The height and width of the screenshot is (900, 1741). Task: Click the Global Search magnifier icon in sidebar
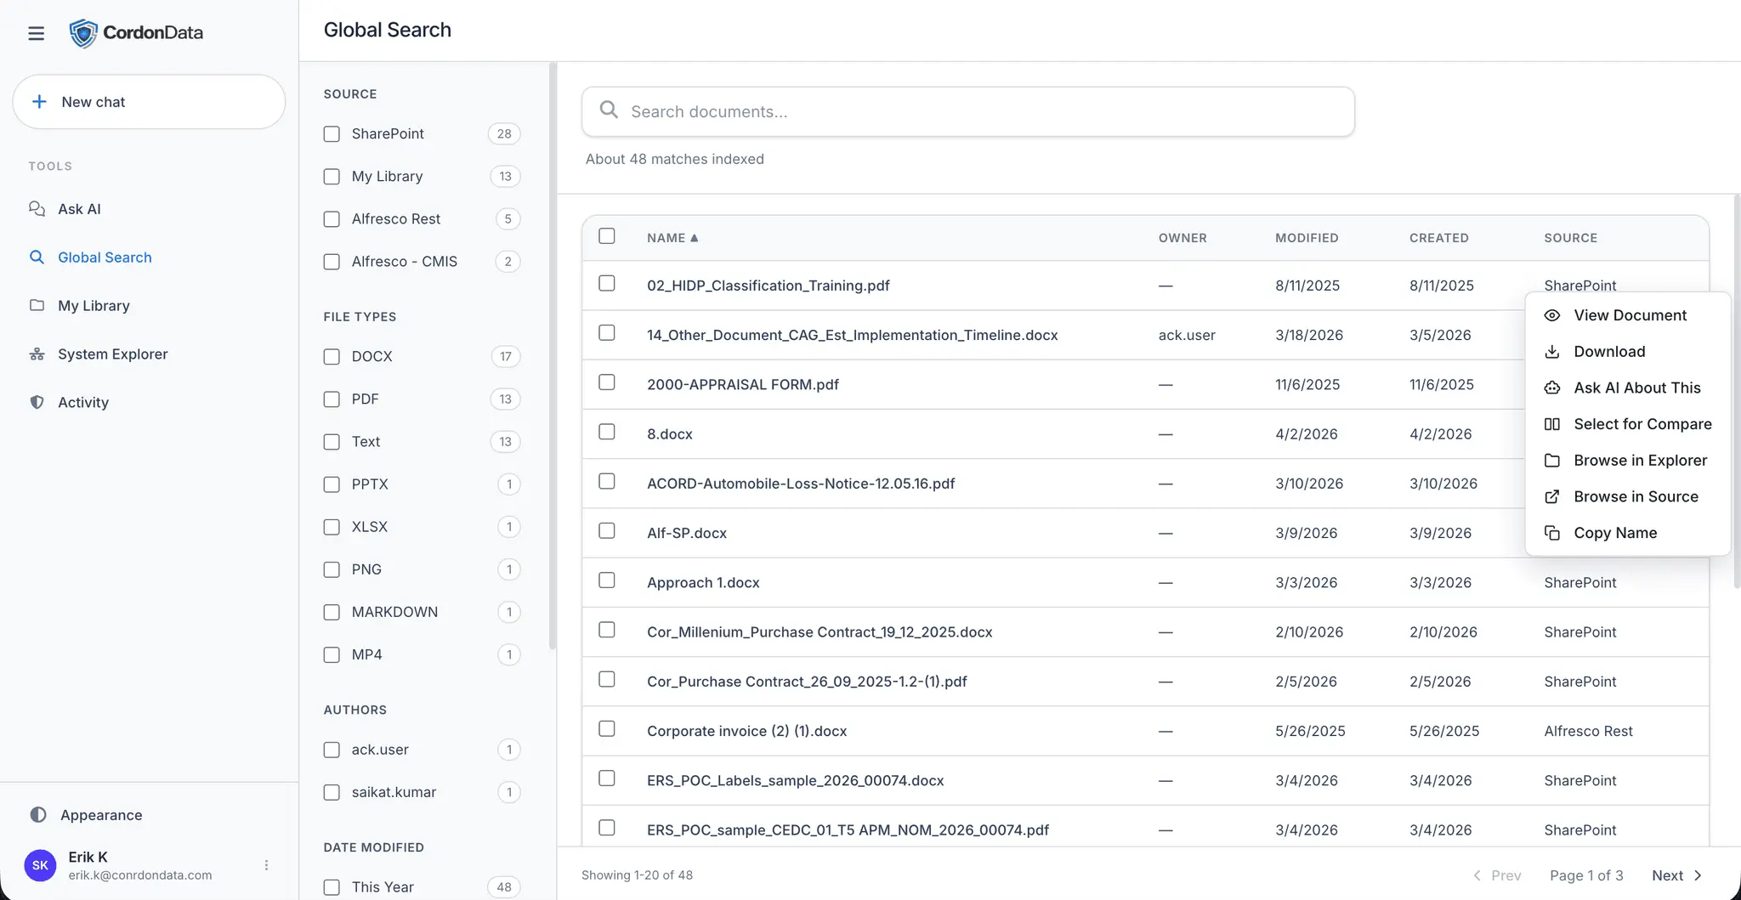click(x=37, y=258)
